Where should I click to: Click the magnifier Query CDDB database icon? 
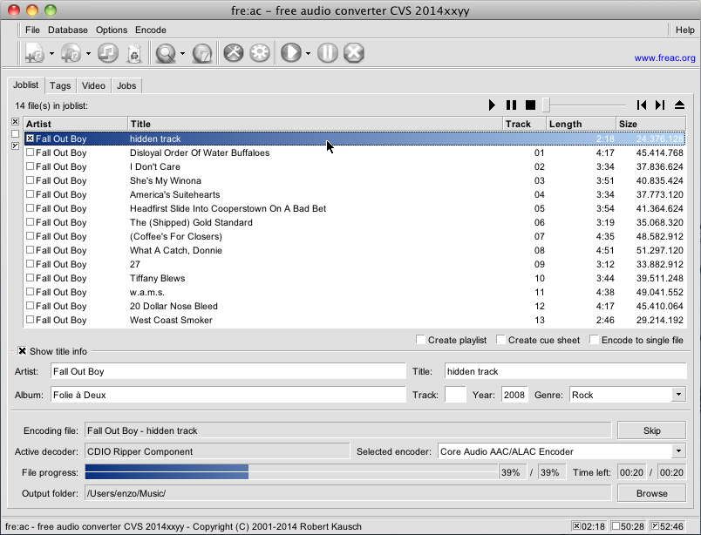(x=166, y=53)
